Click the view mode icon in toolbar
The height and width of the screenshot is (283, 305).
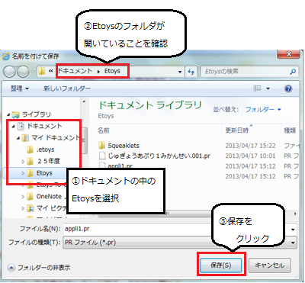pyautogui.click(x=258, y=88)
